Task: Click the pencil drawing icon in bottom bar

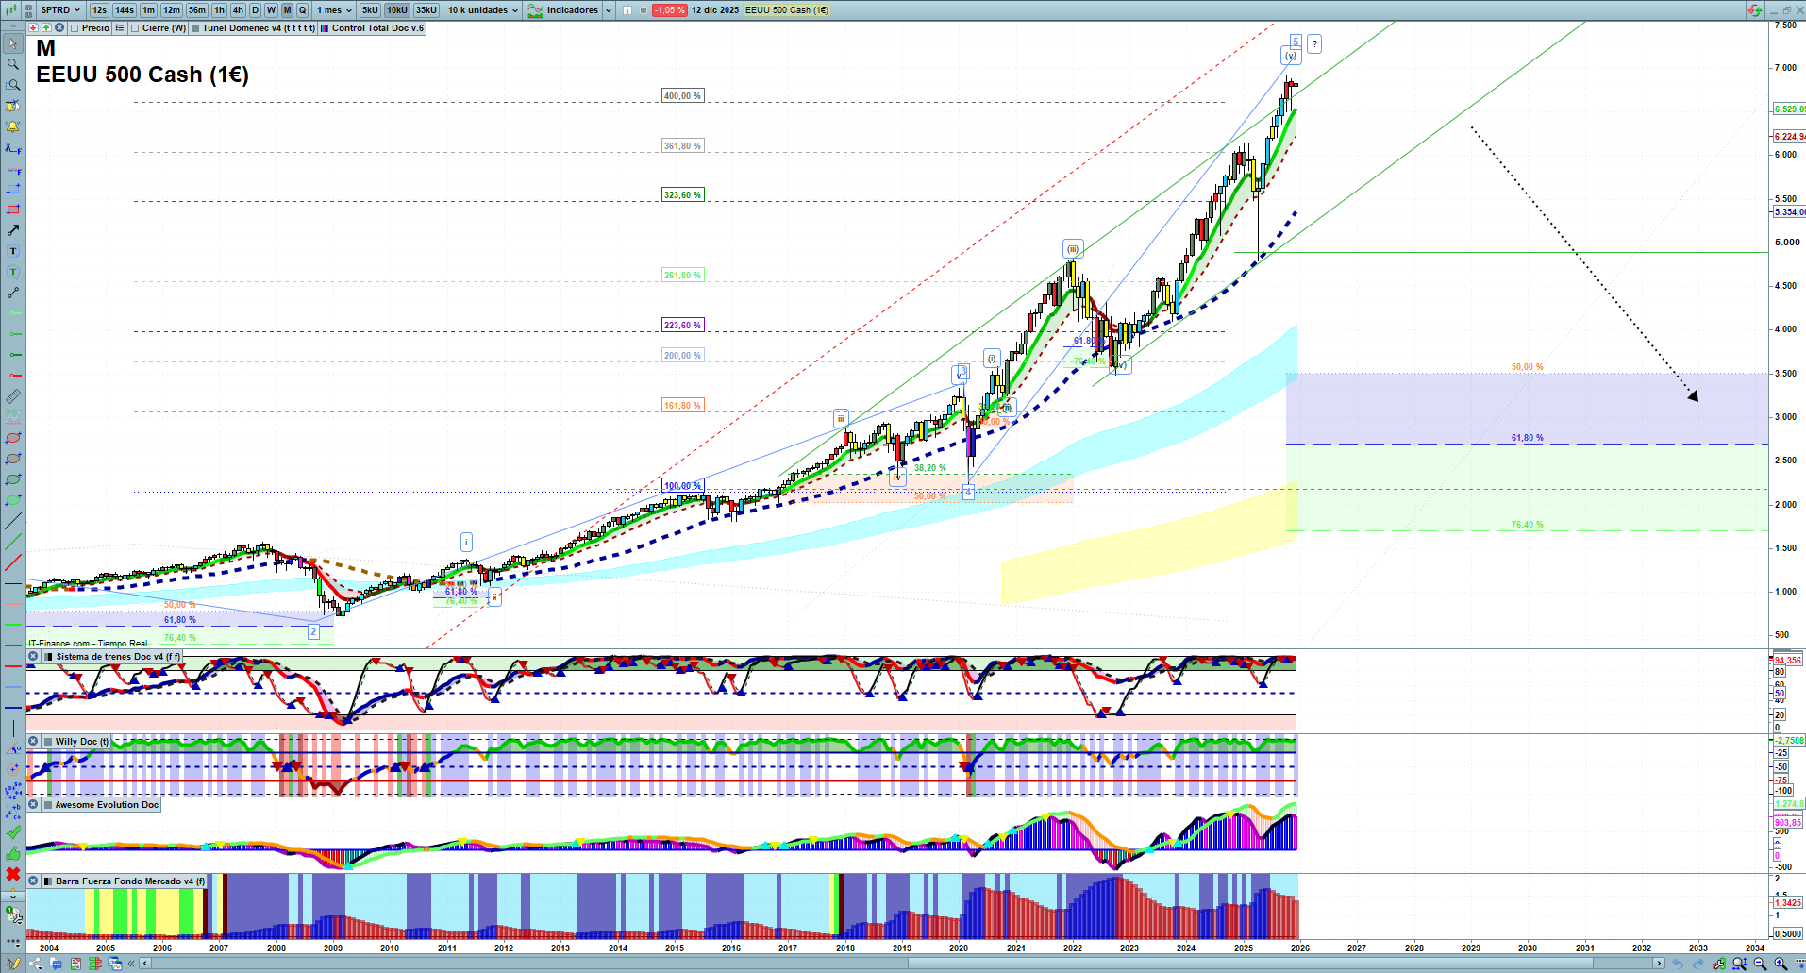Action: coord(13,964)
